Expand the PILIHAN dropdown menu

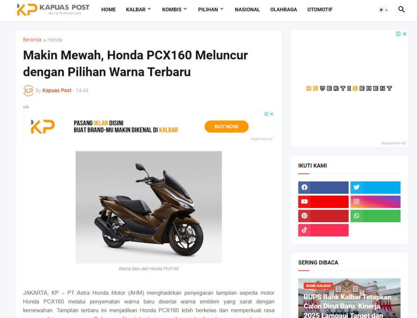[211, 10]
